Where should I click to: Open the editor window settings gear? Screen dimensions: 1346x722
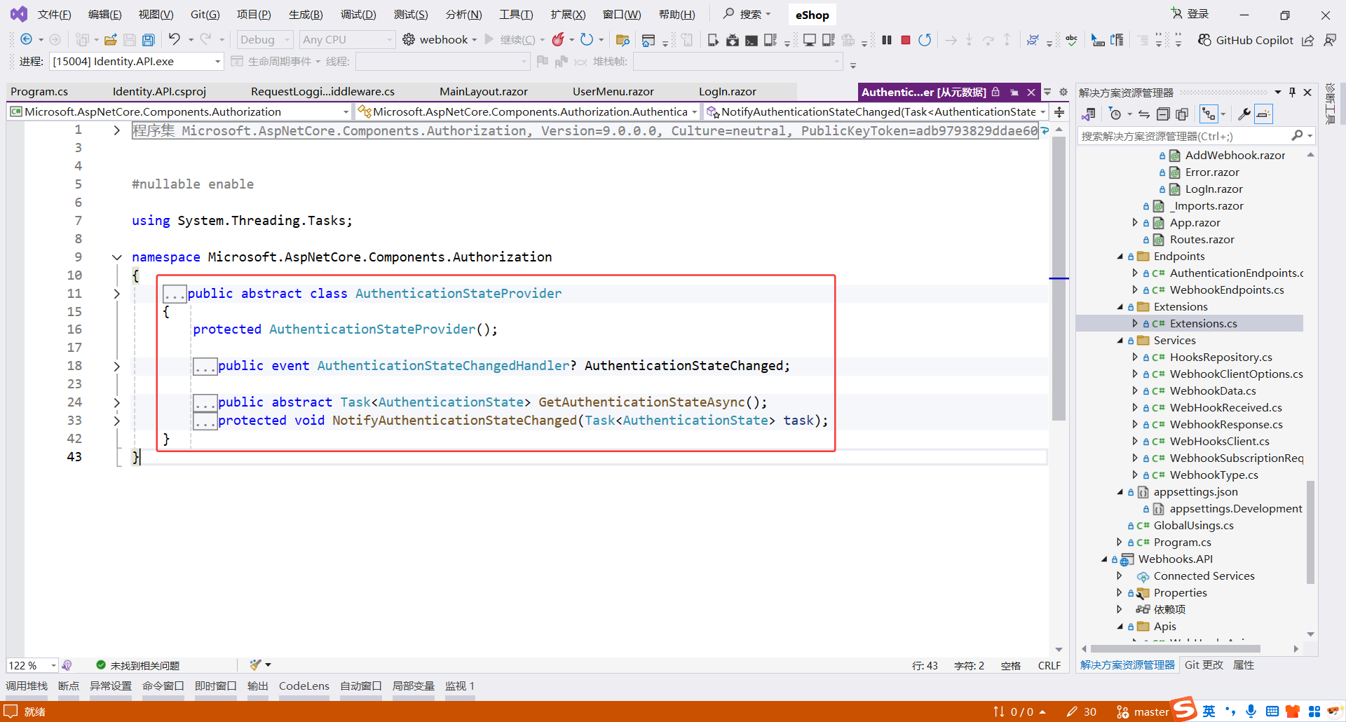[1063, 93]
